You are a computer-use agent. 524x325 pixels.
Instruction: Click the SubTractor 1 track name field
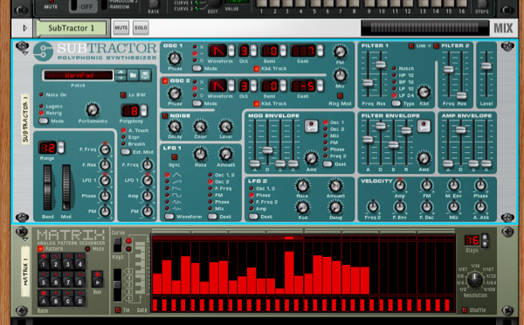click(x=71, y=28)
